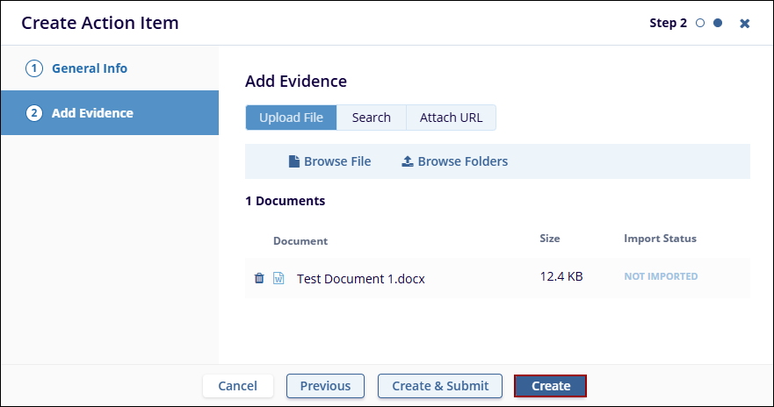Switch to the Attach URL tab
774x407 pixels.
click(x=451, y=118)
